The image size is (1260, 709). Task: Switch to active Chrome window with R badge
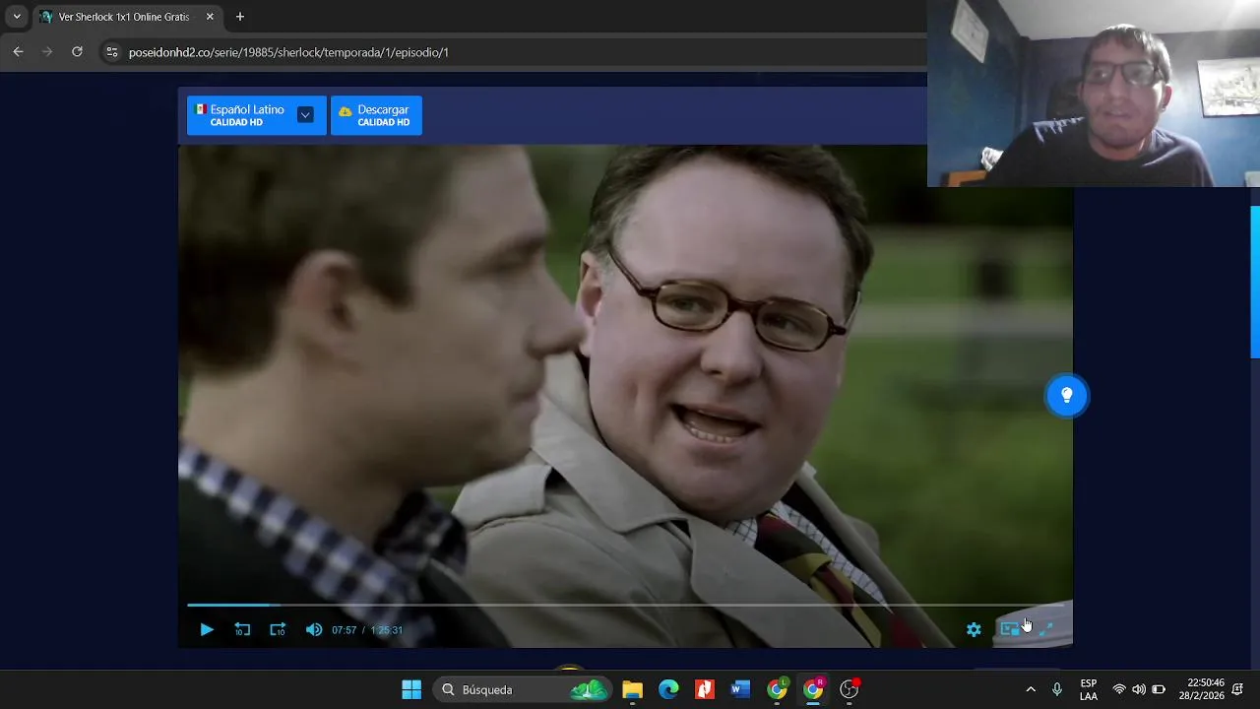813,689
